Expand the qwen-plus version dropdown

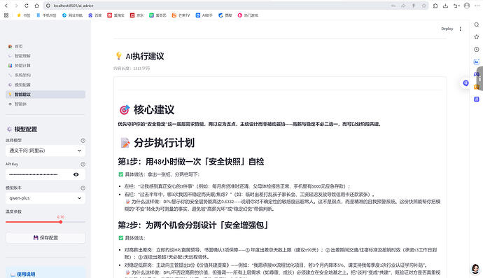[45, 198]
